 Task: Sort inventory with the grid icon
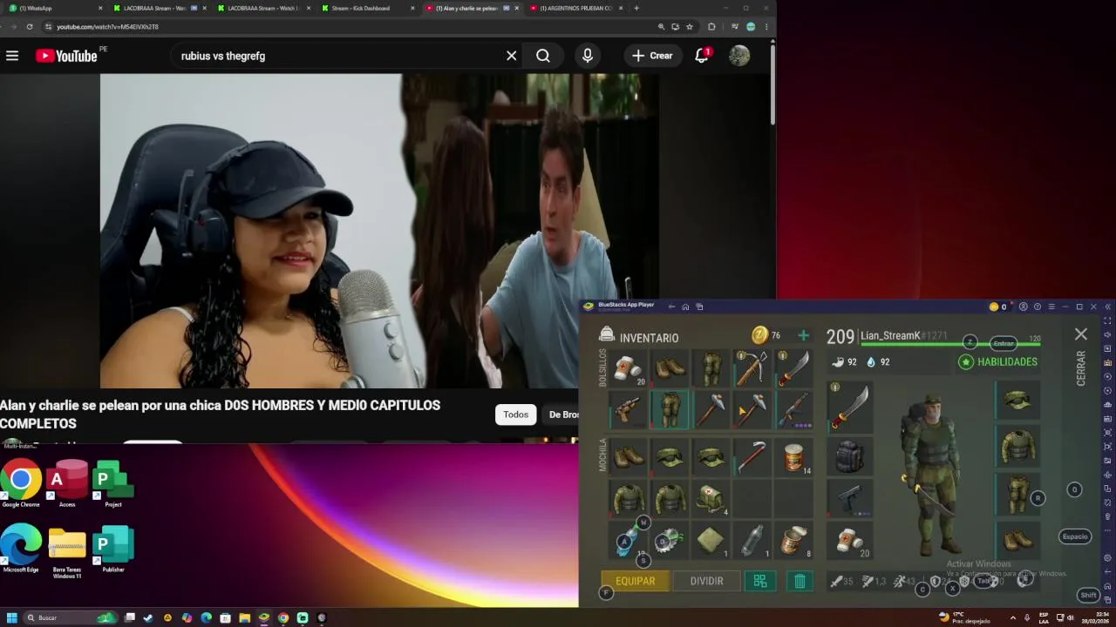point(760,581)
